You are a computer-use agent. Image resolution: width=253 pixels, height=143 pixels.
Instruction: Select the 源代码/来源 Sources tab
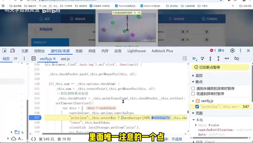pos(60,51)
